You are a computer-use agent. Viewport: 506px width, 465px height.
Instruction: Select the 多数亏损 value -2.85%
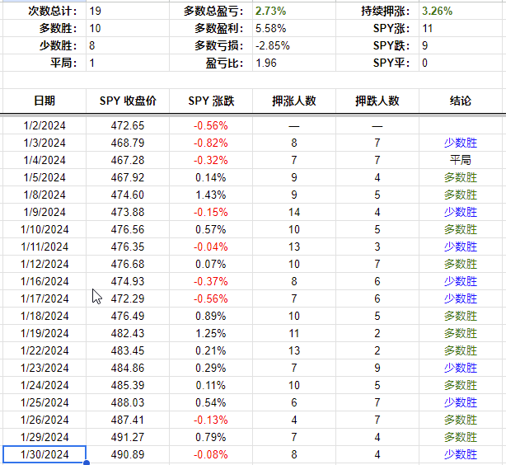(x=294, y=45)
